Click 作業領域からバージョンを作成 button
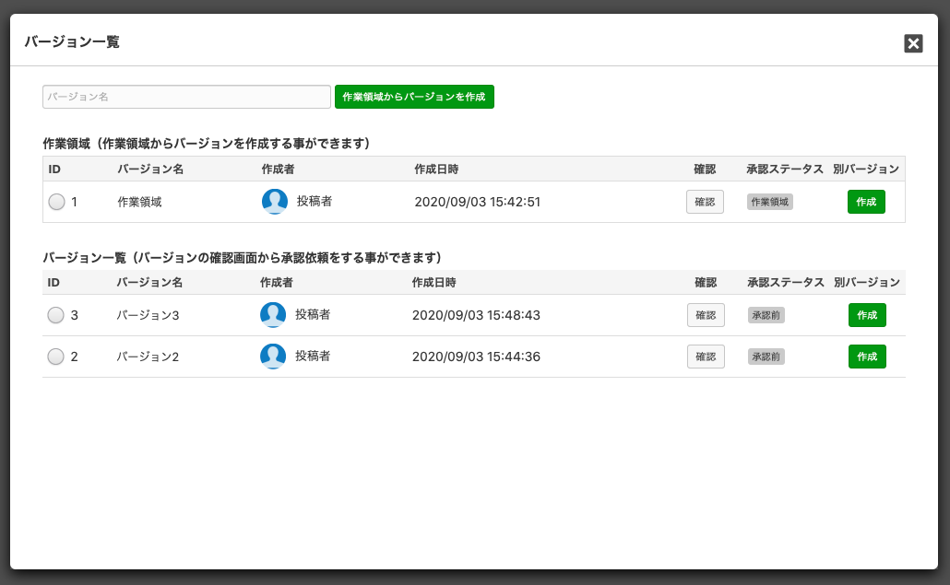950x585 pixels. coord(414,97)
